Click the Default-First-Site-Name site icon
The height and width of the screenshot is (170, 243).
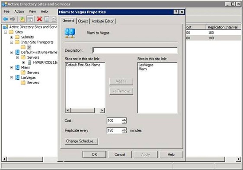point(18,52)
